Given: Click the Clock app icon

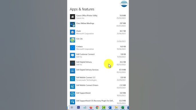Looking at the screenshot, I should click(73, 32).
